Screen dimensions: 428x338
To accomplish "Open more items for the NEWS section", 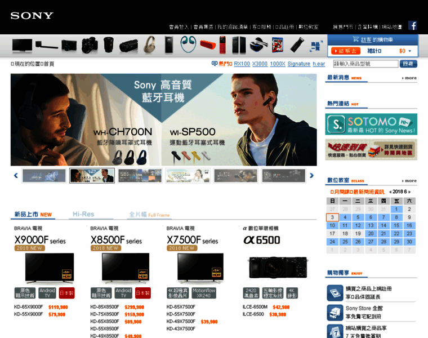I will tap(409, 78).
